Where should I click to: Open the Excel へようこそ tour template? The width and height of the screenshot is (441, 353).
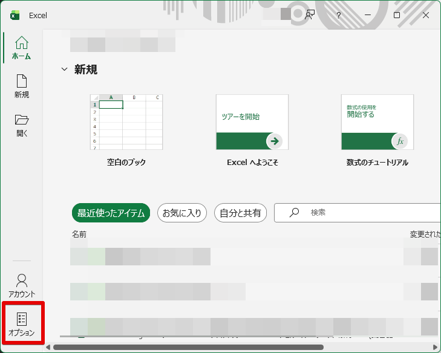point(252,131)
